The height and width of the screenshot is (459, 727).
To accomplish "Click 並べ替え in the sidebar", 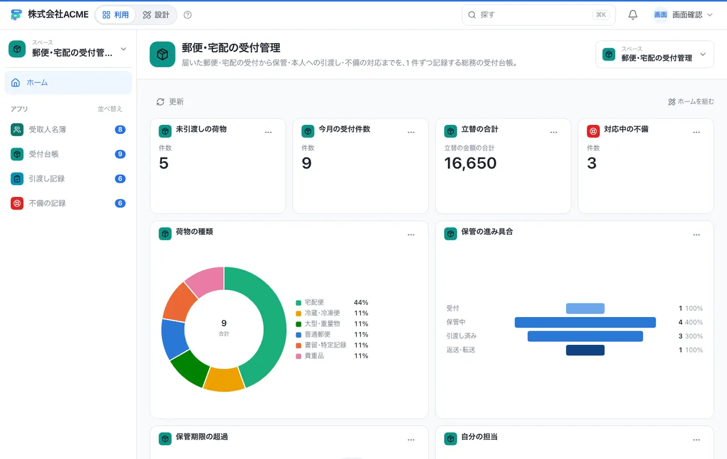I will (x=110, y=109).
